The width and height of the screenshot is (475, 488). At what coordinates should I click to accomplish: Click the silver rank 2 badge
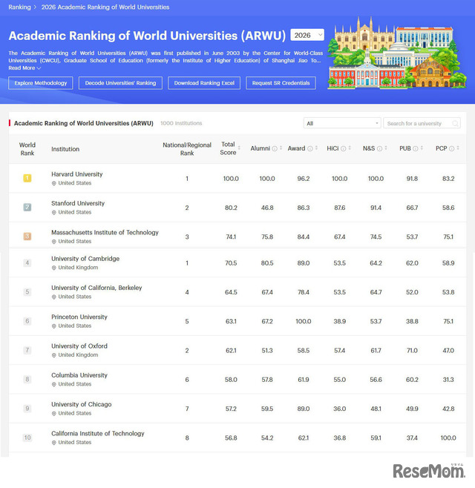[27, 207]
